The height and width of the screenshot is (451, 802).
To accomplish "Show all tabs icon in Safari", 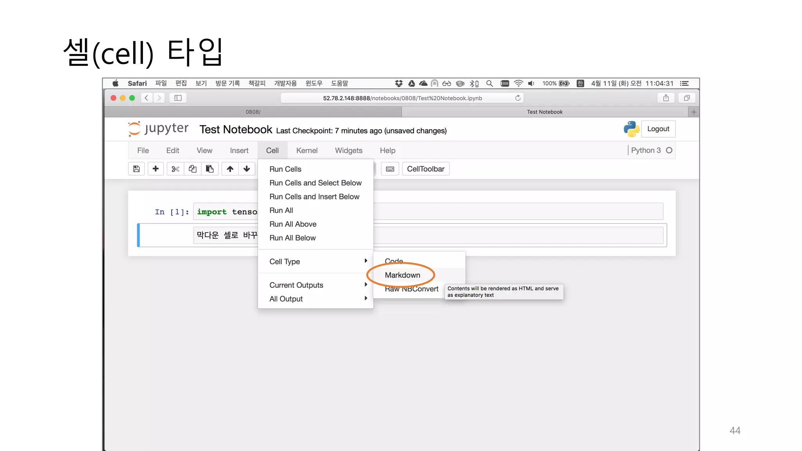I will pos(686,98).
